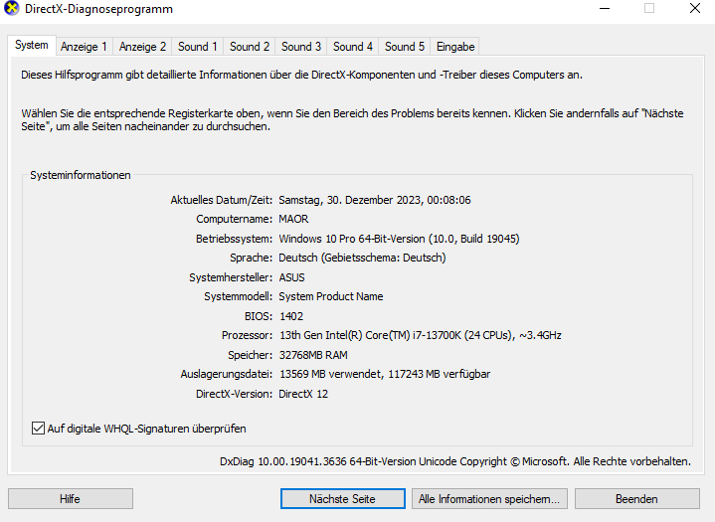Click the Systemhersteller label

pyautogui.click(x=231, y=277)
